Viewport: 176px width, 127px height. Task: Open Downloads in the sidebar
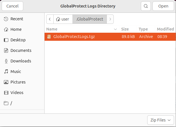click(22, 61)
